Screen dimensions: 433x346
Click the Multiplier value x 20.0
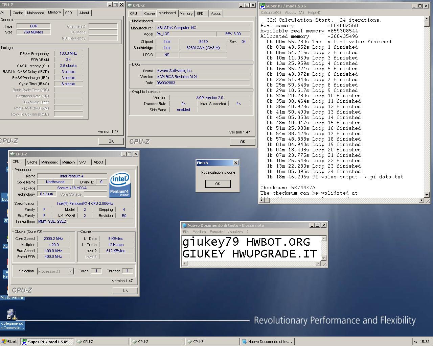pos(53,245)
